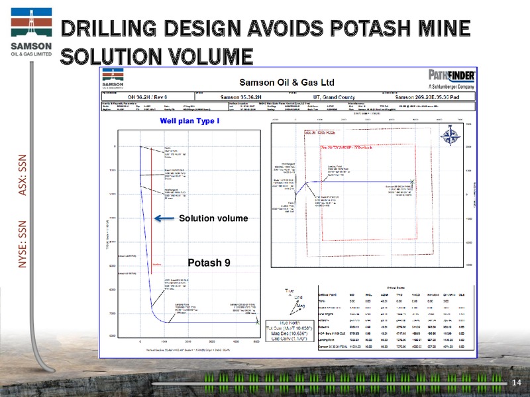Click the 'ASX: SSN' vertical ticker text

coord(23,175)
